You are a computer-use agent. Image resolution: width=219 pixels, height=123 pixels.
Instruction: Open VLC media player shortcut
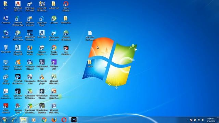42,79
